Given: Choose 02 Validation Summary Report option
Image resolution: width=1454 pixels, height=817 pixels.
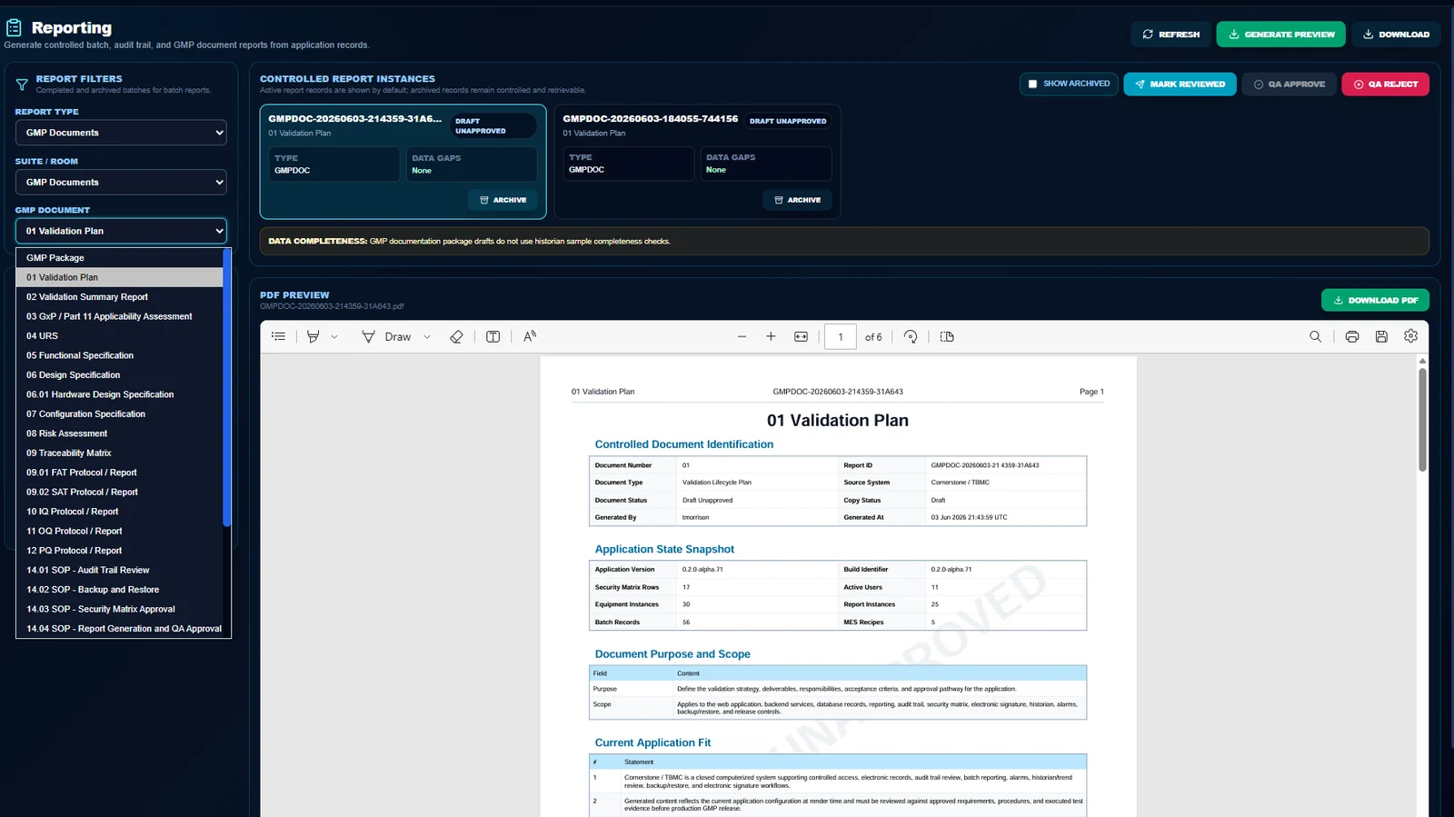Looking at the screenshot, I should tap(119, 297).
